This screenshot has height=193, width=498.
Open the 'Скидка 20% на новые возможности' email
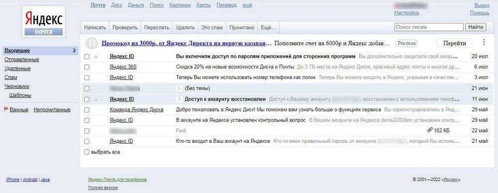(235, 67)
